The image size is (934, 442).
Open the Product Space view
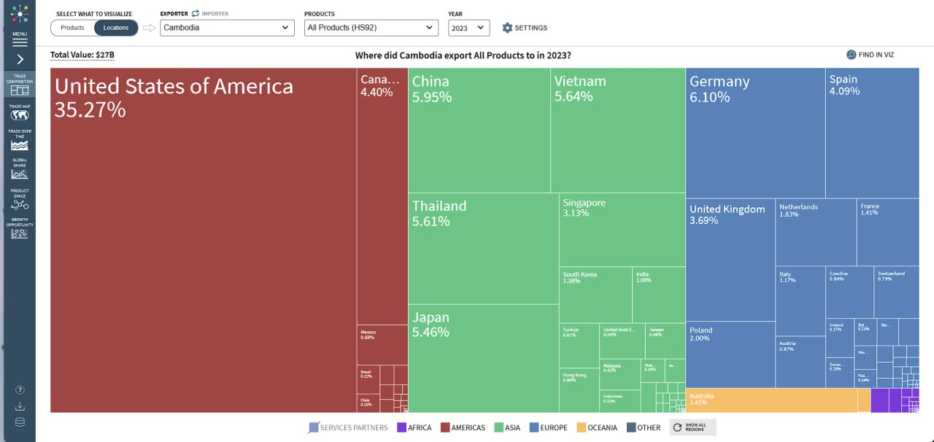pyautogui.click(x=20, y=199)
